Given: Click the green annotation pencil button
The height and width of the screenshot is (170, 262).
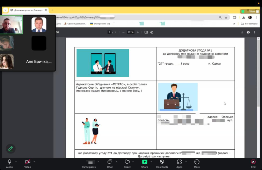Looking at the screenshot, I should tap(10, 149).
